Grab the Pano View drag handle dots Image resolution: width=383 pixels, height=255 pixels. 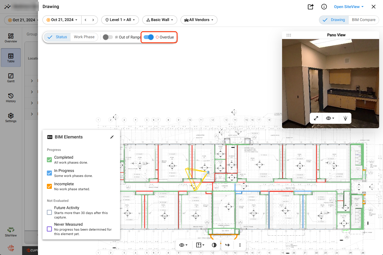[289, 35]
